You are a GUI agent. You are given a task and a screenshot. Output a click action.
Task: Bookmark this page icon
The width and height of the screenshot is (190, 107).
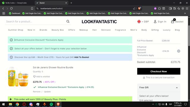tap(32, 8)
